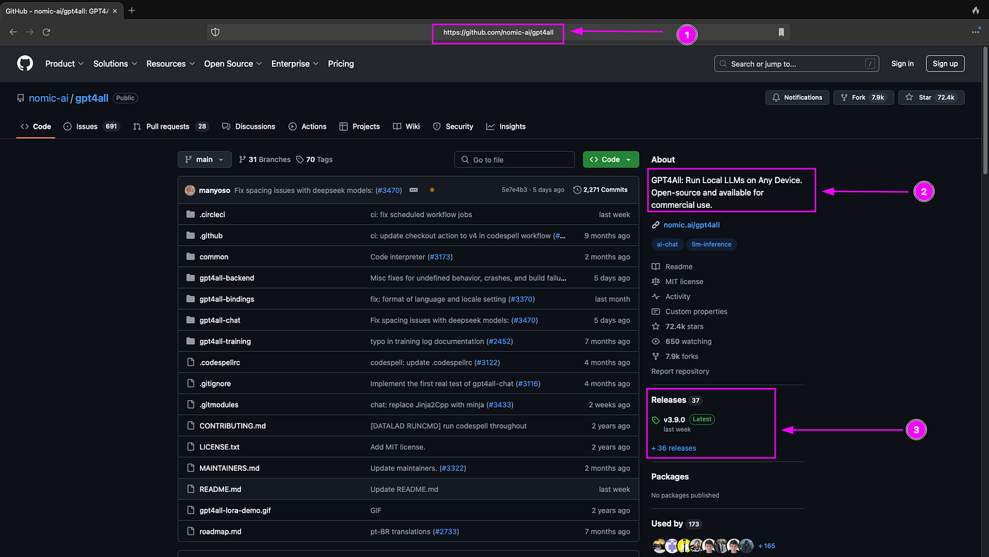Open the Discussions tab
Image resolution: width=989 pixels, height=557 pixels.
pos(249,127)
